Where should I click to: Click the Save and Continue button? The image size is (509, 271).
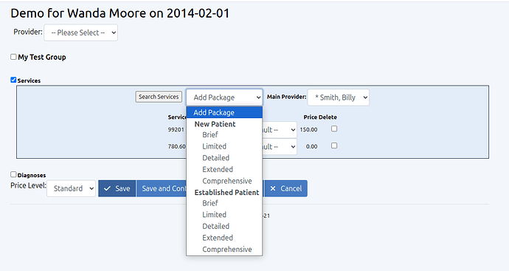click(162, 188)
